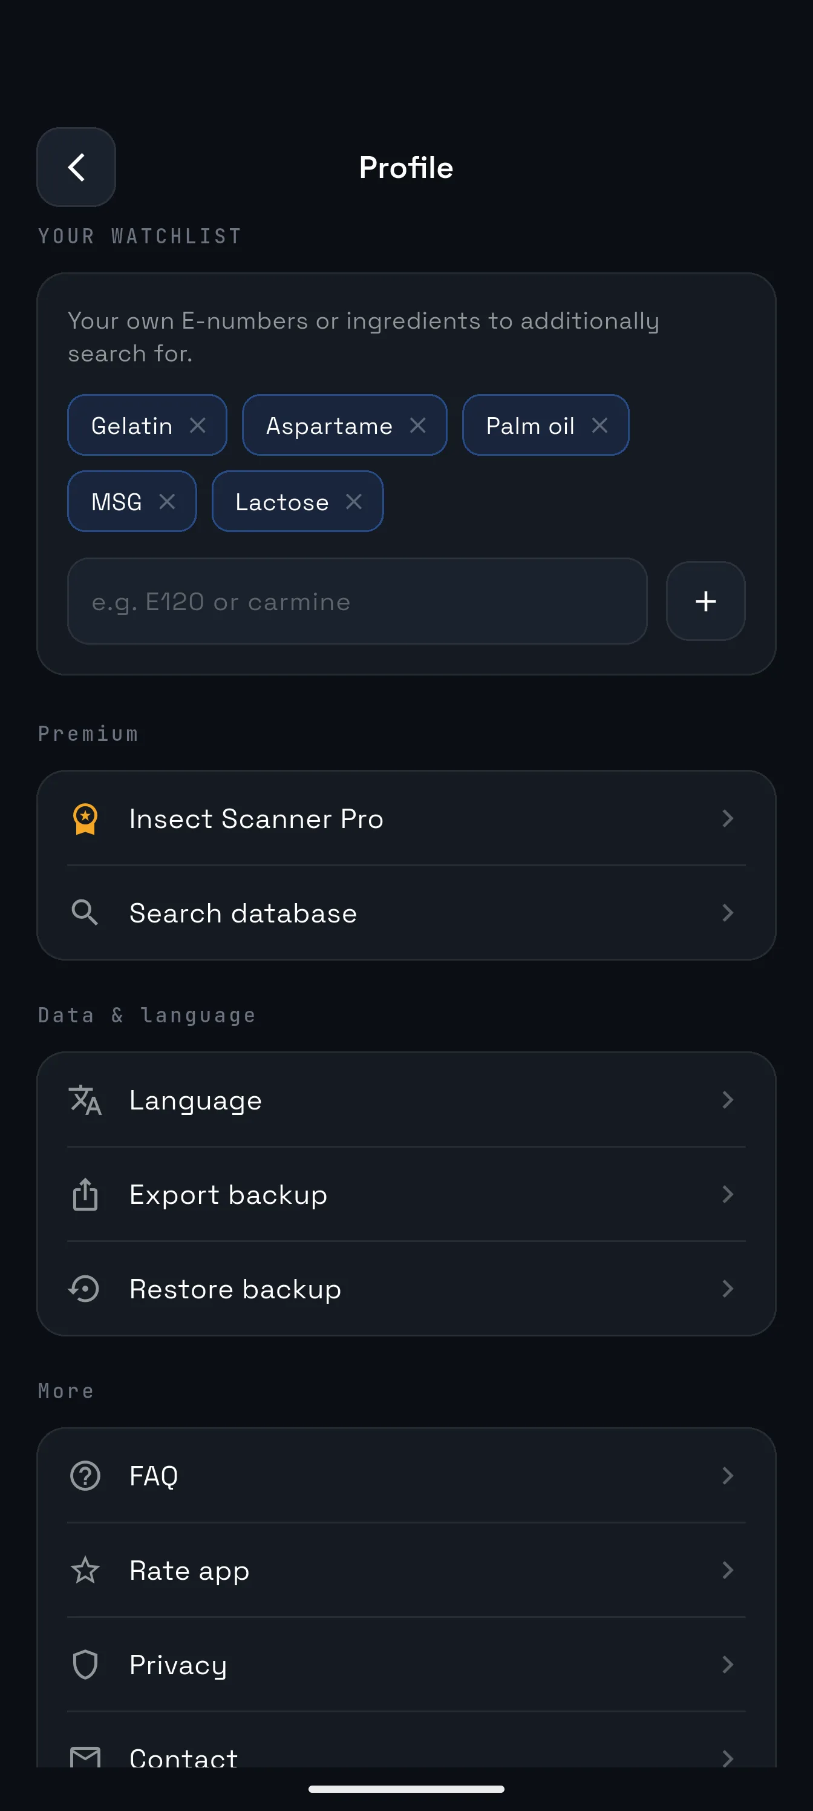Expand Language chevron arrow

(x=728, y=1100)
